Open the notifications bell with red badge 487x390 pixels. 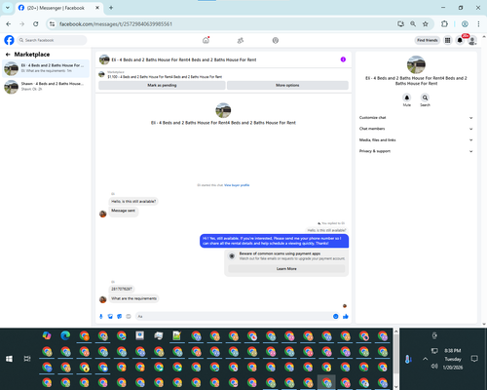coord(460,40)
